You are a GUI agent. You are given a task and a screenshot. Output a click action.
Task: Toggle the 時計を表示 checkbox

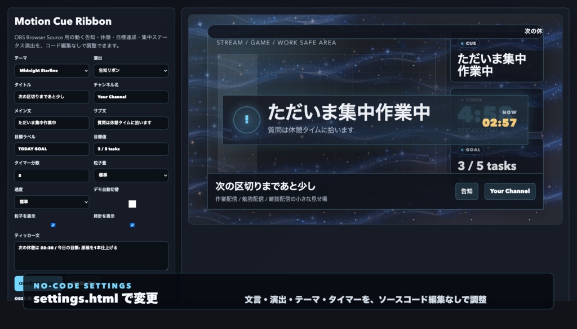(x=132, y=225)
